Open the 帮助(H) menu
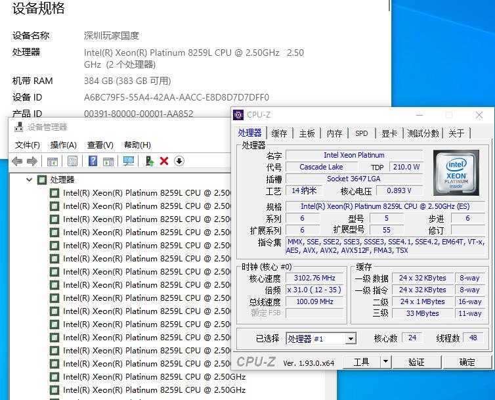The image size is (495, 400). (x=137, y=145)
